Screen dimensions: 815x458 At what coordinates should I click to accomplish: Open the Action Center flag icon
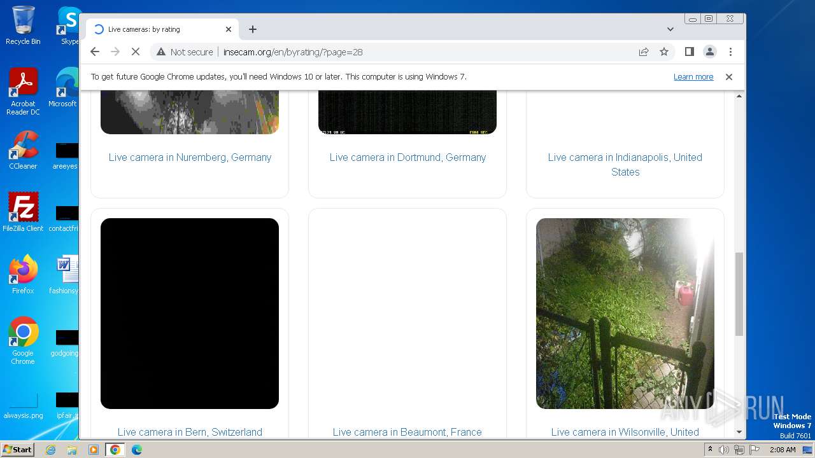754,450
